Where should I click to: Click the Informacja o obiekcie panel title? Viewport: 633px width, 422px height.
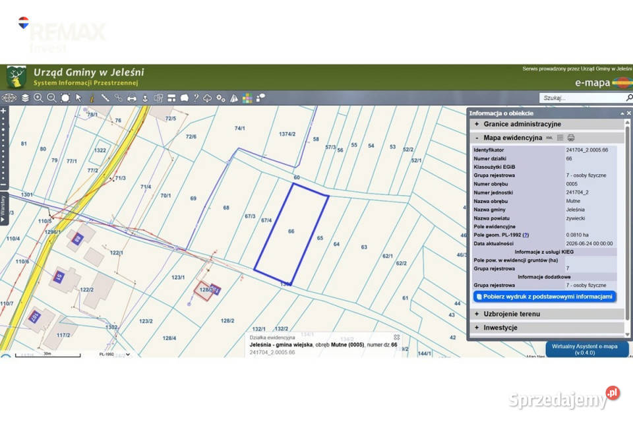(x=501, y=113)
